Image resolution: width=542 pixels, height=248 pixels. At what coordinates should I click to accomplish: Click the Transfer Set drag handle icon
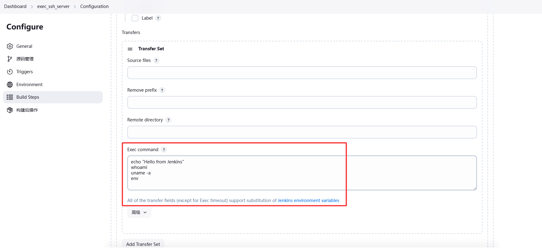tap(130, 49)
